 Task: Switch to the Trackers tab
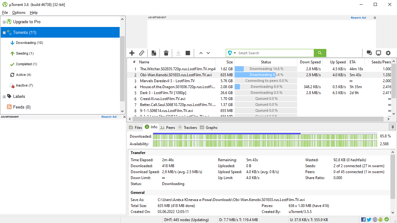click(x=187, y=127)
